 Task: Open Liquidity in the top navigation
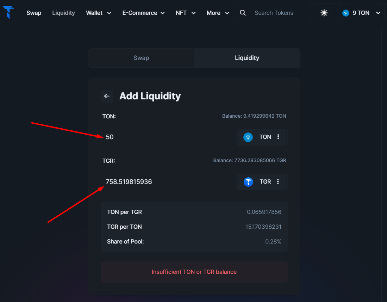click(x=63, y=13)
